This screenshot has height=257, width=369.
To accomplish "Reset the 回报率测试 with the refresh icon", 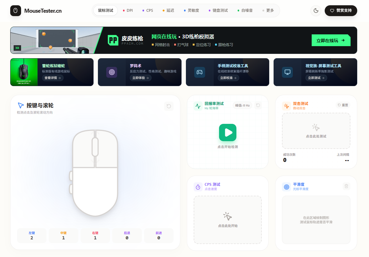I will pos(258,105).
